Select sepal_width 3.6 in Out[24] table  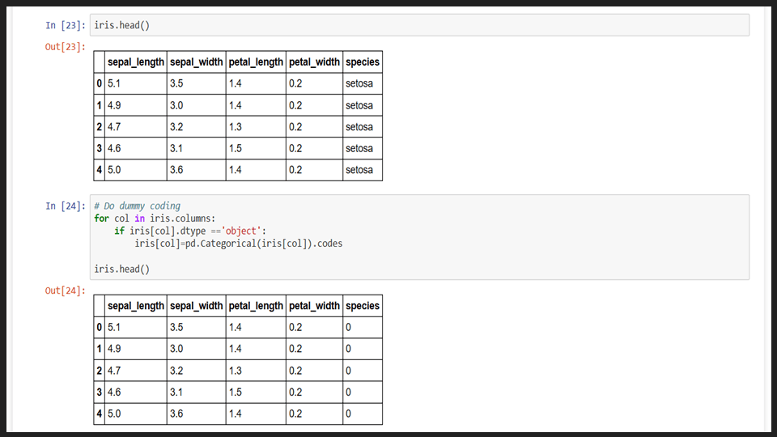tap(176, 414)
